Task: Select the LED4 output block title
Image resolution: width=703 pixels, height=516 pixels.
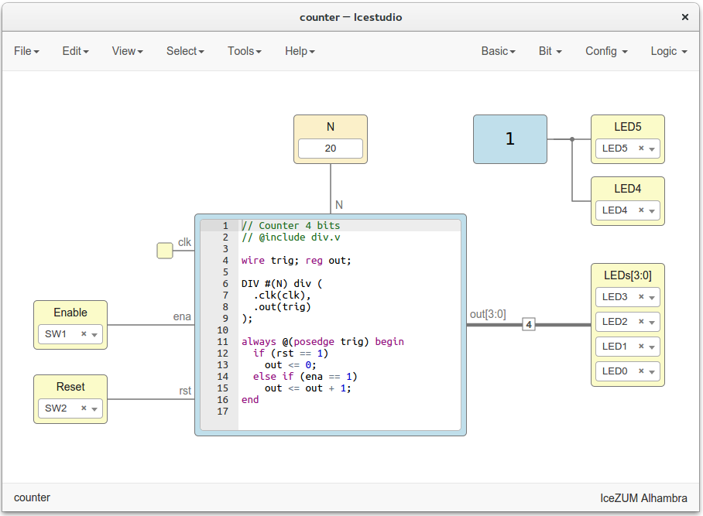Action: [x=628, y=189]
